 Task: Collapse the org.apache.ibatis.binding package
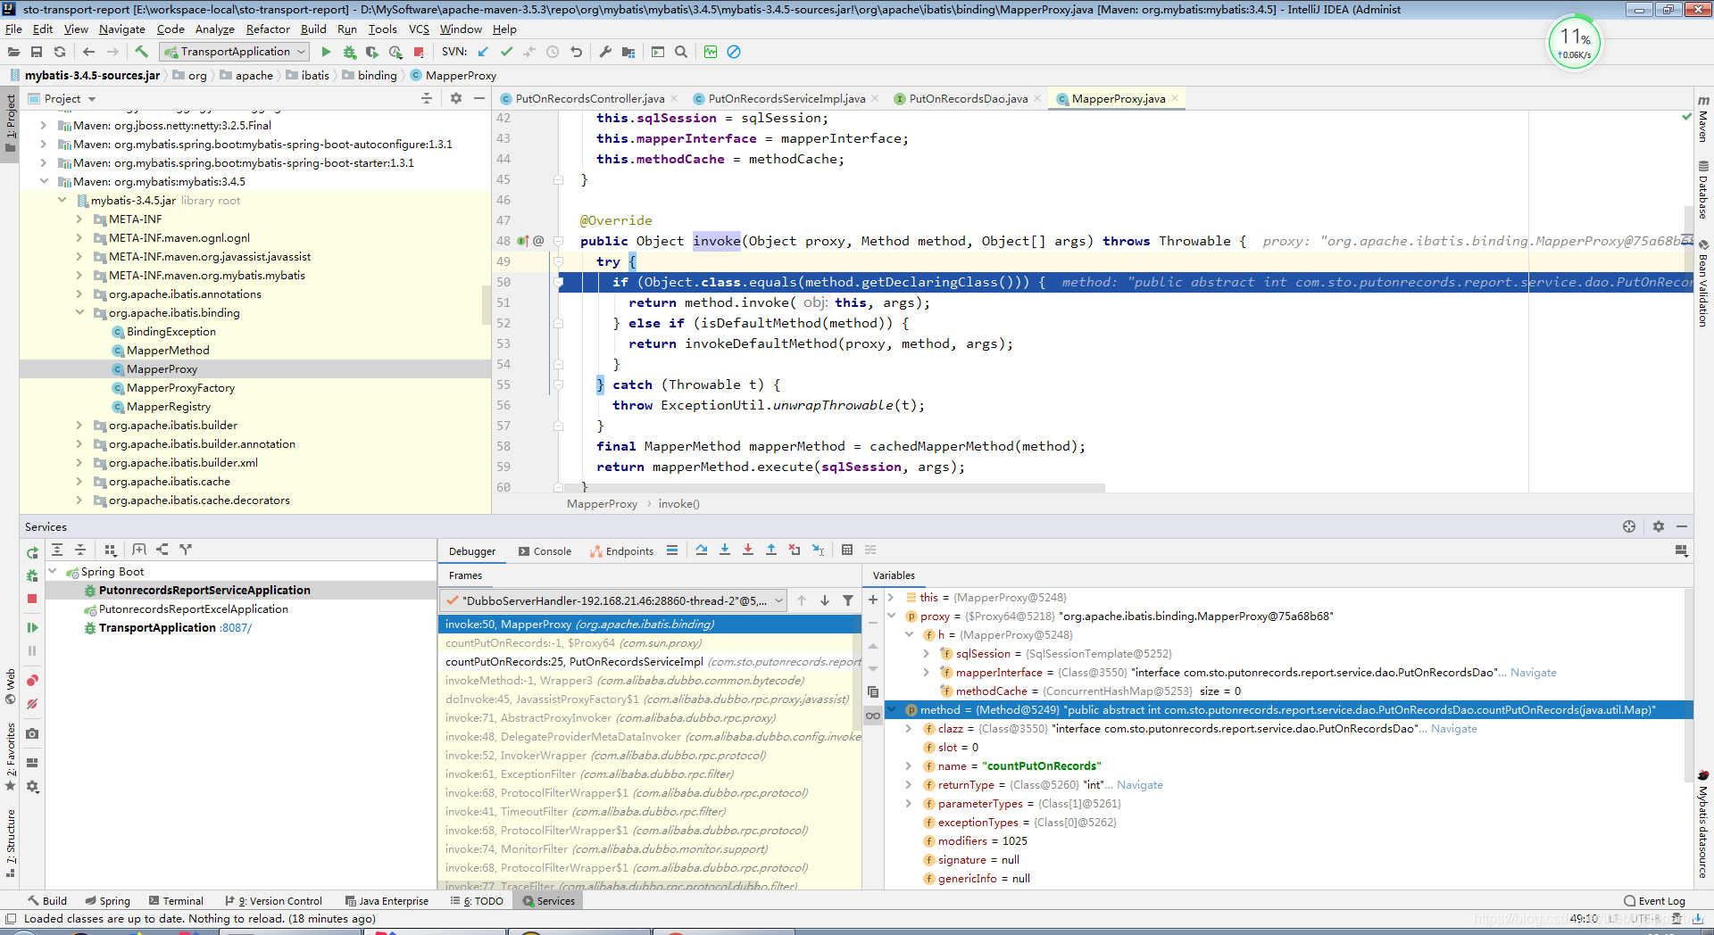[x=79, y=313]
